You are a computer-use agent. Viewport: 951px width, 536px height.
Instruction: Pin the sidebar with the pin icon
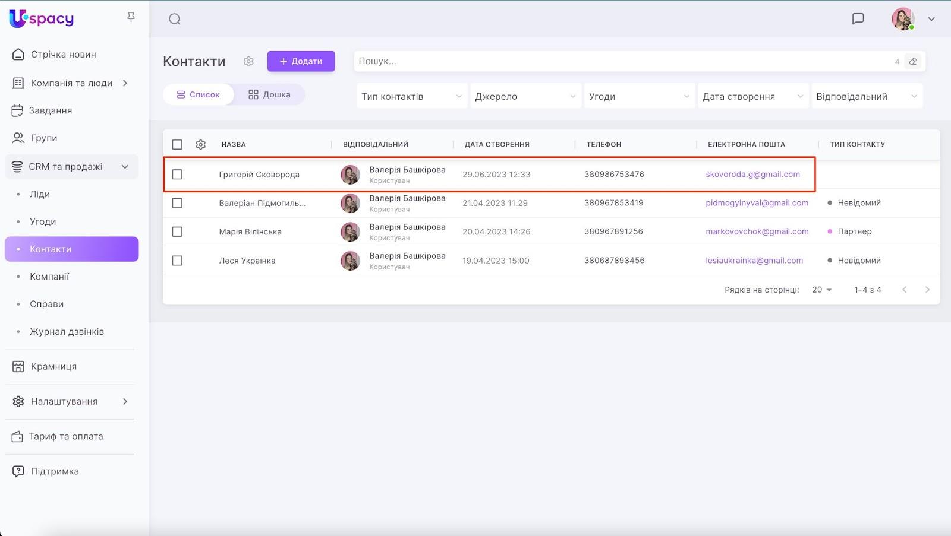[x=131, y=17]
